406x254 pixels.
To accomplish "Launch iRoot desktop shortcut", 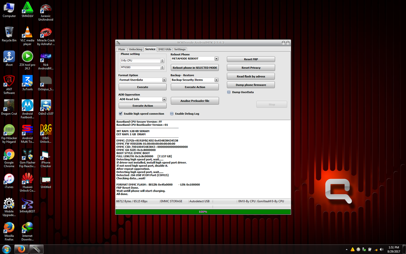I will click(x=9, y=59).
